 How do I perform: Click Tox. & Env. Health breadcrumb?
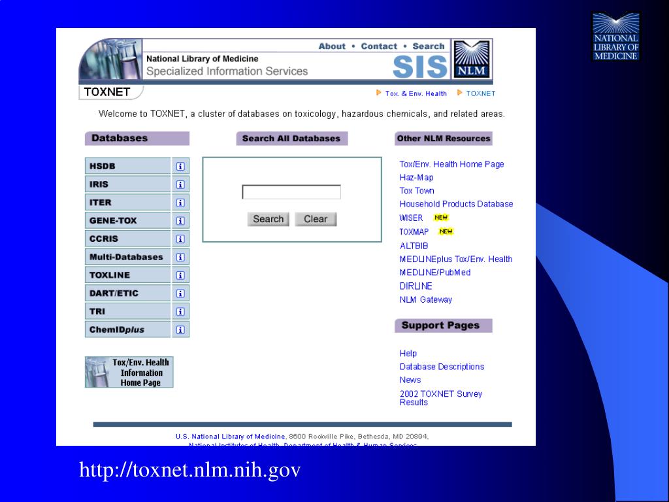point(416,93)
